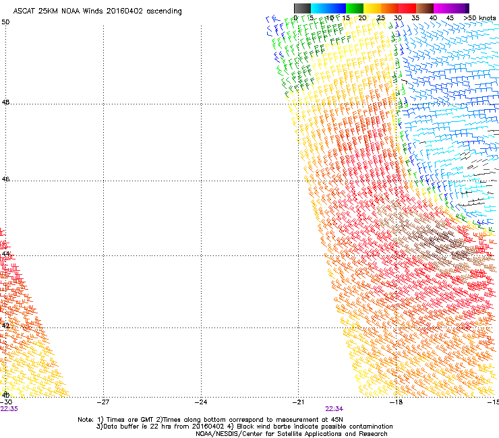Click the '45' legend label
499x438 pixels.
point(450,18)
